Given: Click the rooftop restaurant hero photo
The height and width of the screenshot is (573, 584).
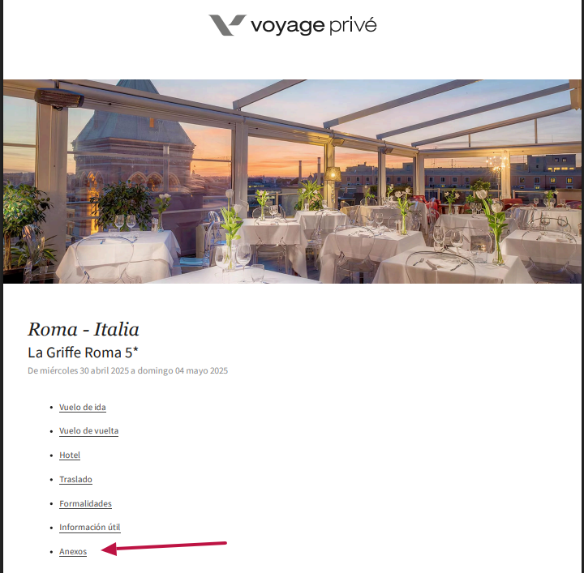Looking at the screenshot, I should 292,182.
